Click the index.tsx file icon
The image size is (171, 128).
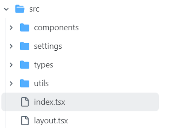[25, 102]
